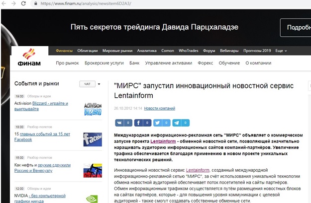The height and width of the screenshot is (203, 311).
Task: Click the События и рынки heading
Action: click(37, 84)
